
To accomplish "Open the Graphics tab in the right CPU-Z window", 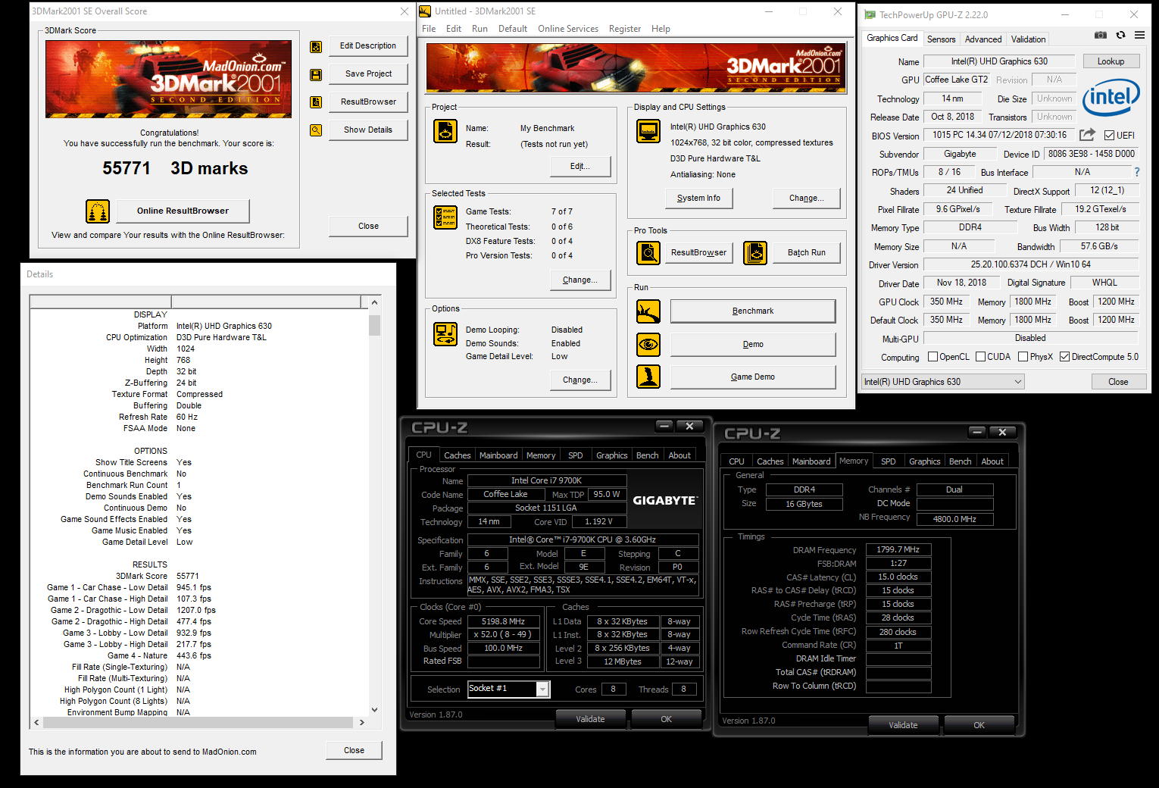I will coord(924,461).
